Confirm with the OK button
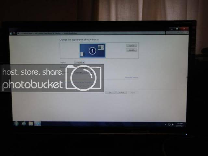This screenshot has height=156, width=208. click(110, 93)
